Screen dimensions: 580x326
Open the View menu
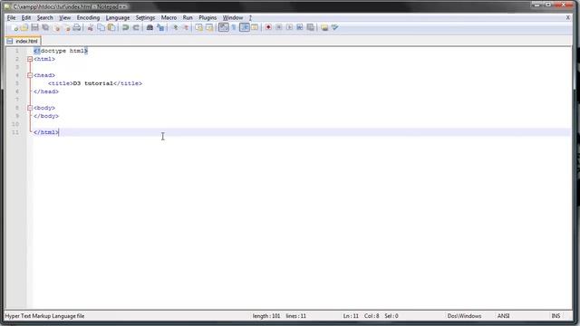point(64,18)
